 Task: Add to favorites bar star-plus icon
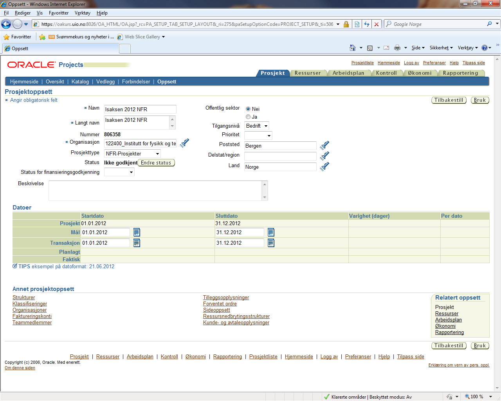click(42, 37)
